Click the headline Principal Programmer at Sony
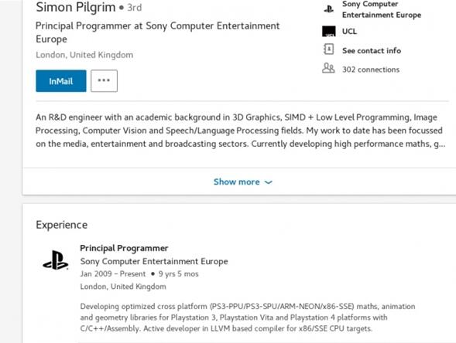Image resolution: width=456 pixels, height=343 pixels. 157,32
